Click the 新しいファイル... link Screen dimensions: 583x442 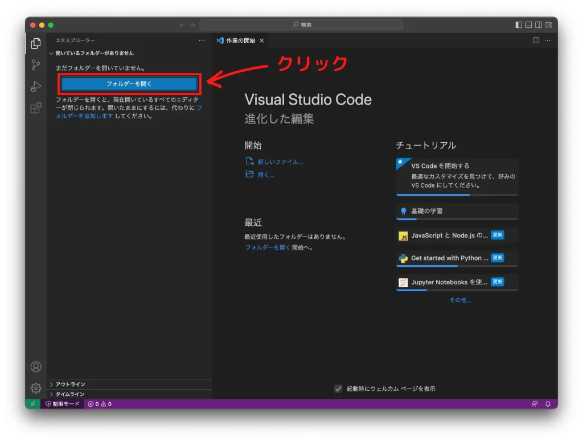tap(280, 162)
